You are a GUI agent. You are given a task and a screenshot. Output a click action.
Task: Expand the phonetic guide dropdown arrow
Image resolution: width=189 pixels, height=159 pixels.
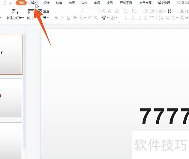[x=108, y=18]
